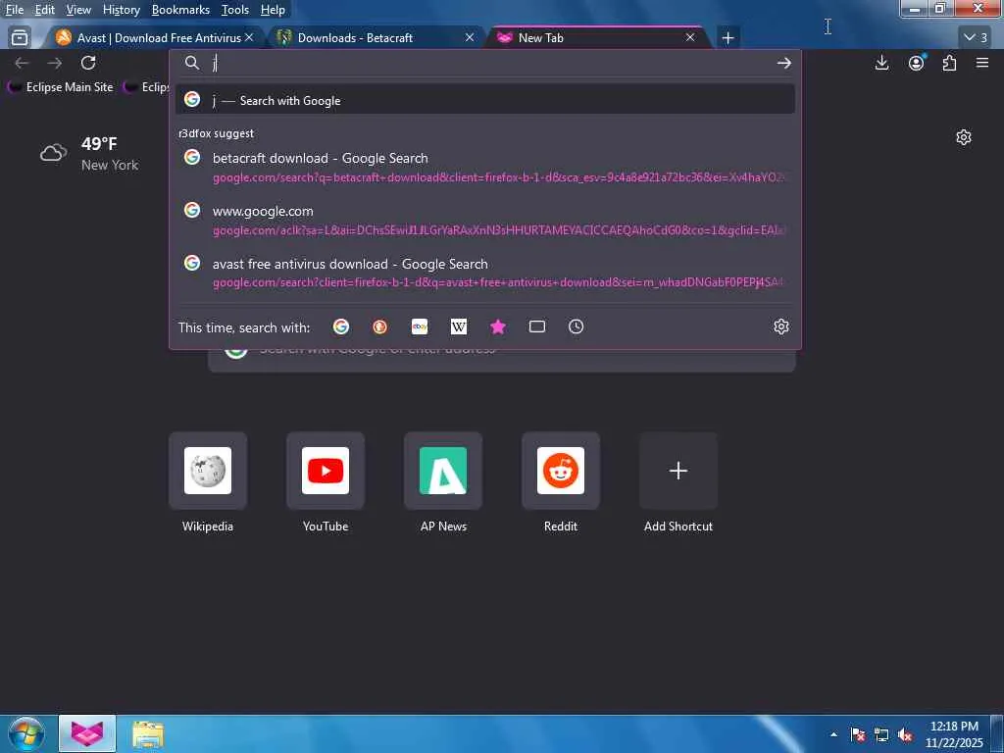
Task: Open the Windows Start menu
Action: 26,734
